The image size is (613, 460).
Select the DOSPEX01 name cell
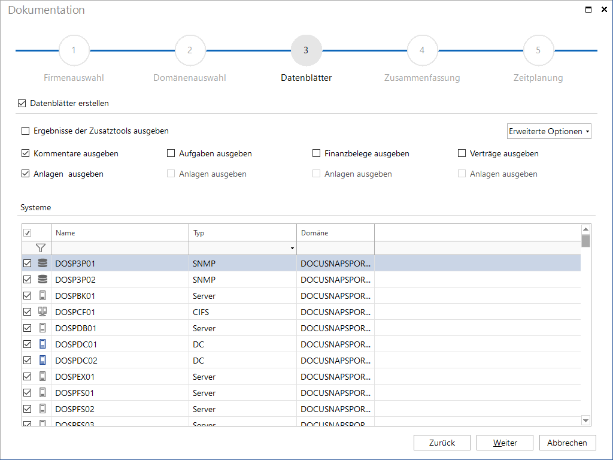pos(120,377)
